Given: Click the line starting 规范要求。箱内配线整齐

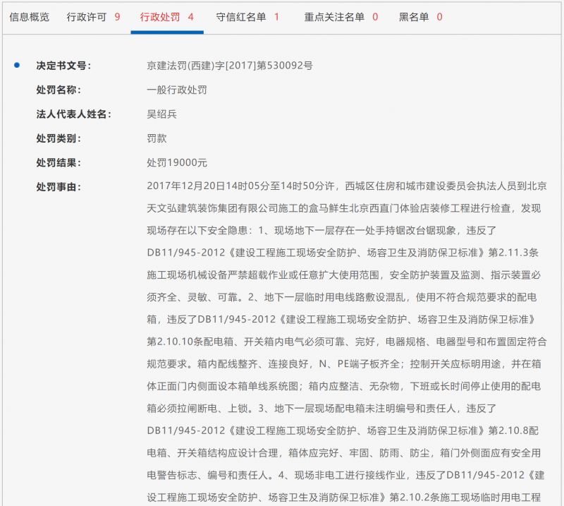Looking at the screenshot, I should (x=343, y=363).
